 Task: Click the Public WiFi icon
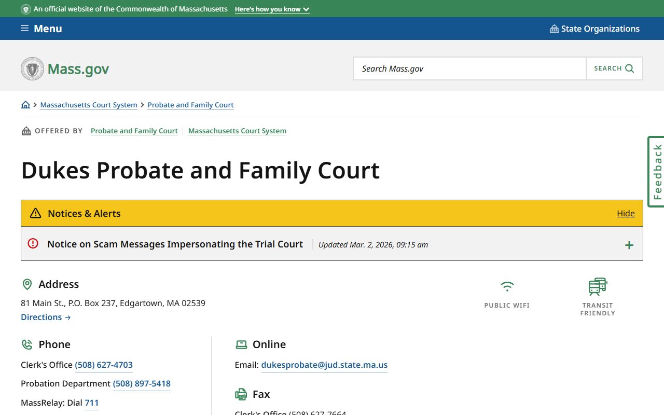pyautogui.click(x=507, y=286)
